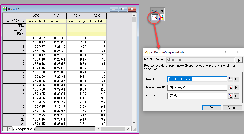Viewport: 244px width, 134px height.
Task: Click the Names for ID input field
Action: [x=197, y=88]
